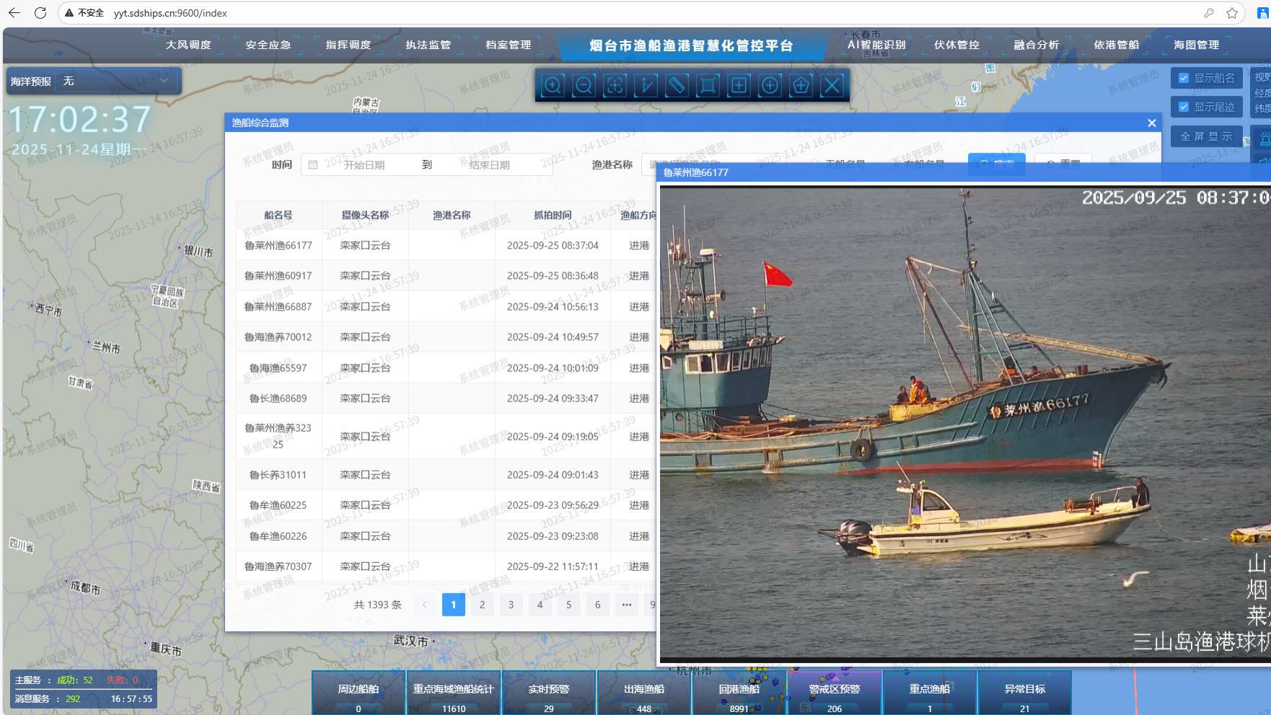
Task: Click the 重点渔船 button
Action: click(930, 693)
